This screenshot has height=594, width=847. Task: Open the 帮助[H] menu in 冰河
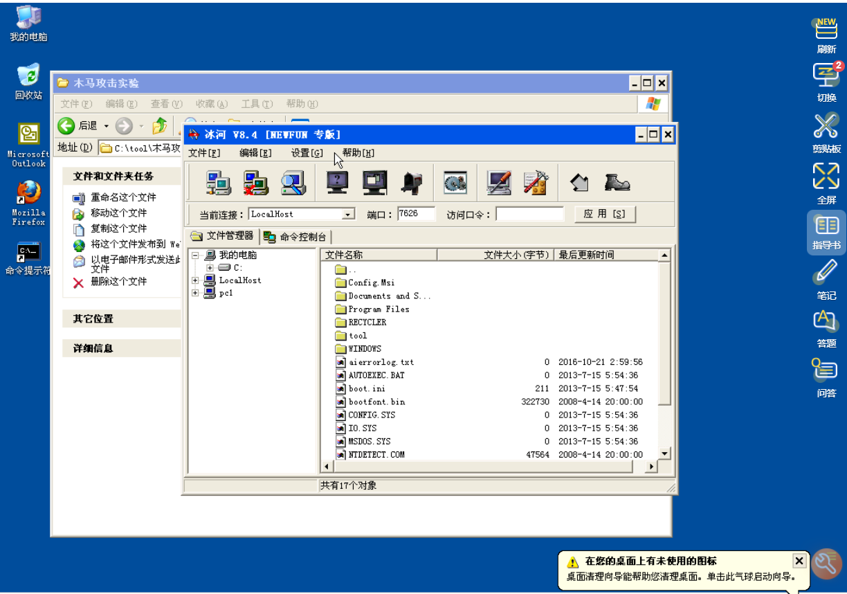358,153
